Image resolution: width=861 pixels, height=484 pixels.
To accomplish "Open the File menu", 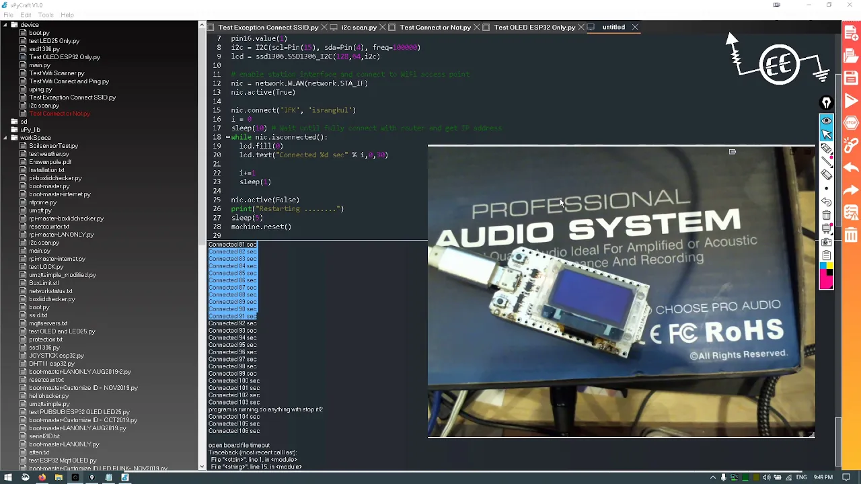I will pos(8,15).
